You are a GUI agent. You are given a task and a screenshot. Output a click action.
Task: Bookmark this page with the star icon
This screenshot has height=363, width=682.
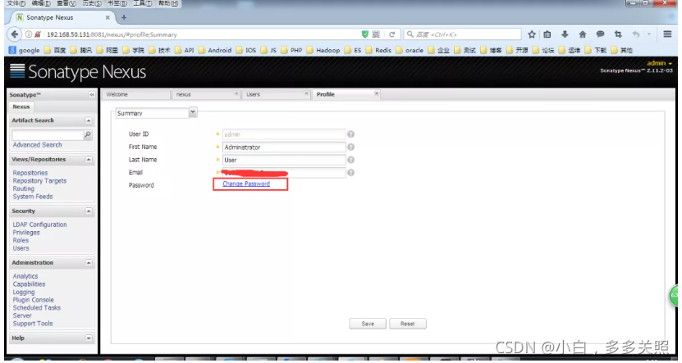pos(532,34)
